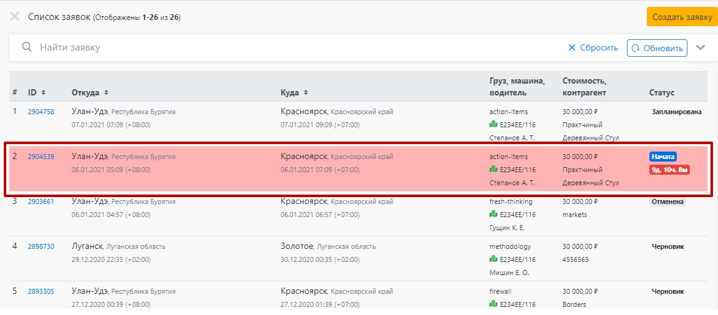
Task: Click date 27.12.2020 01:39 (+07:00)
Action: 320,304
